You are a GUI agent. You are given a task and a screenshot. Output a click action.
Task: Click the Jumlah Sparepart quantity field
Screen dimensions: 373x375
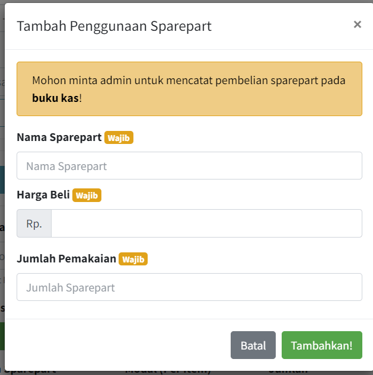(x=189, y=287)
